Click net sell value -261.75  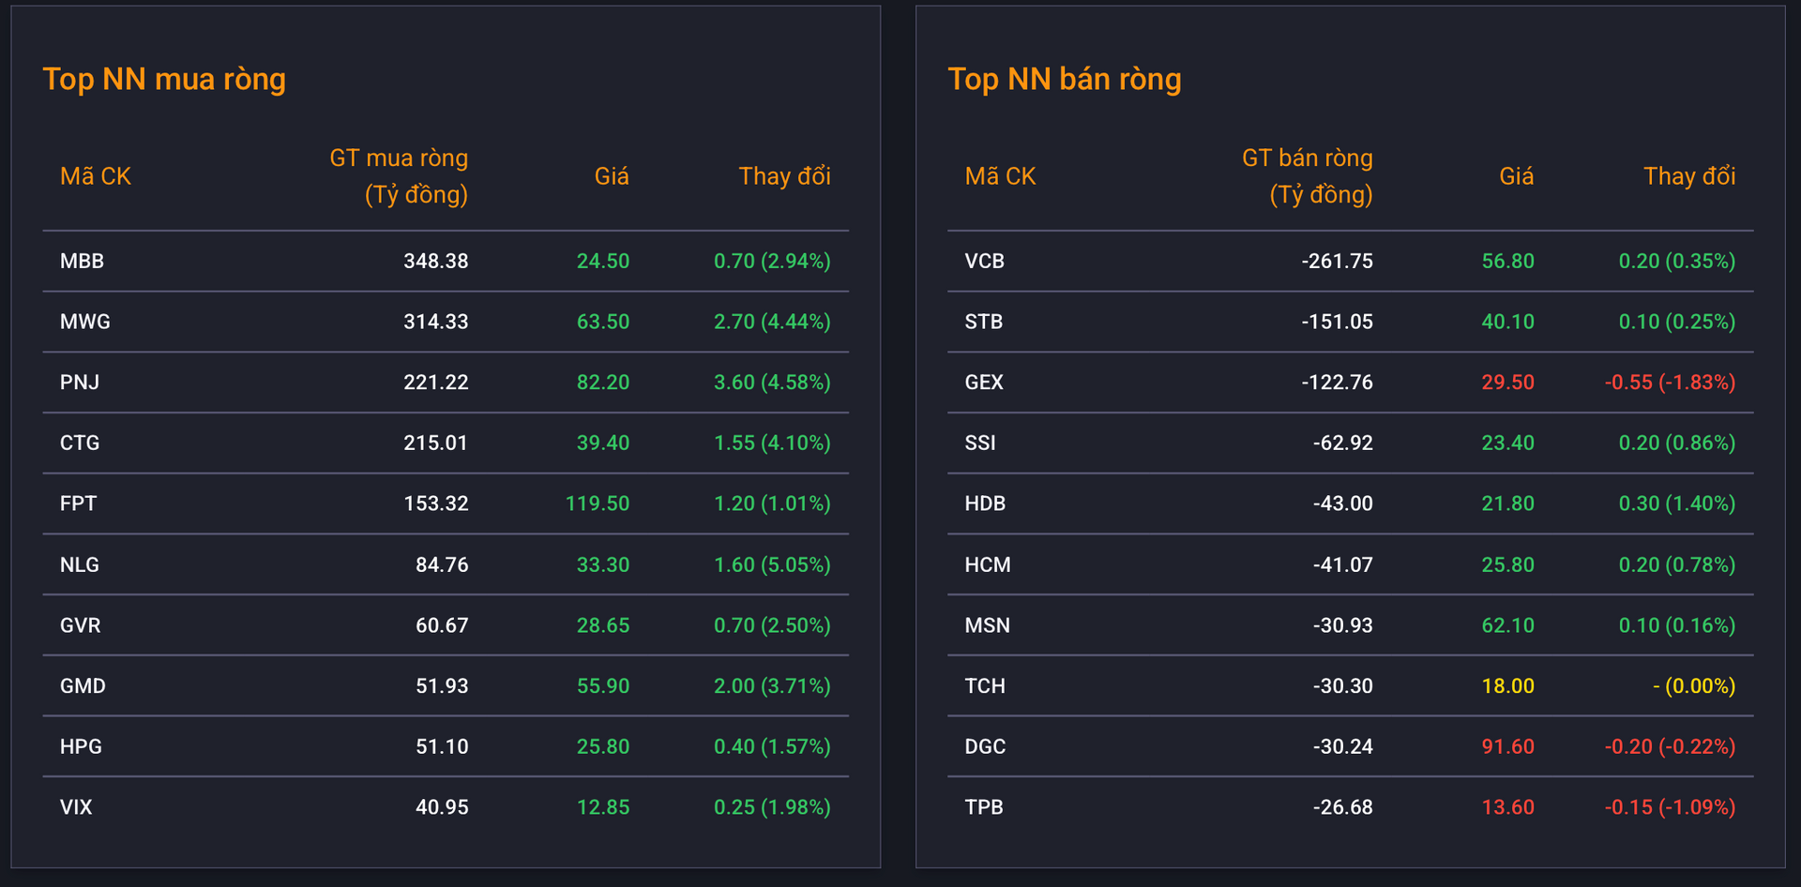1338,261
